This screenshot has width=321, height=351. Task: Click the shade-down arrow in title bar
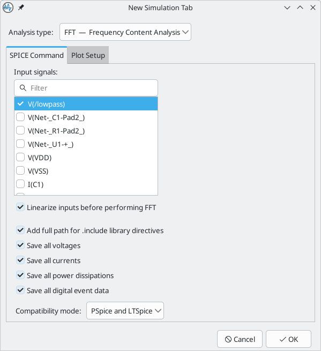(287, 8)
